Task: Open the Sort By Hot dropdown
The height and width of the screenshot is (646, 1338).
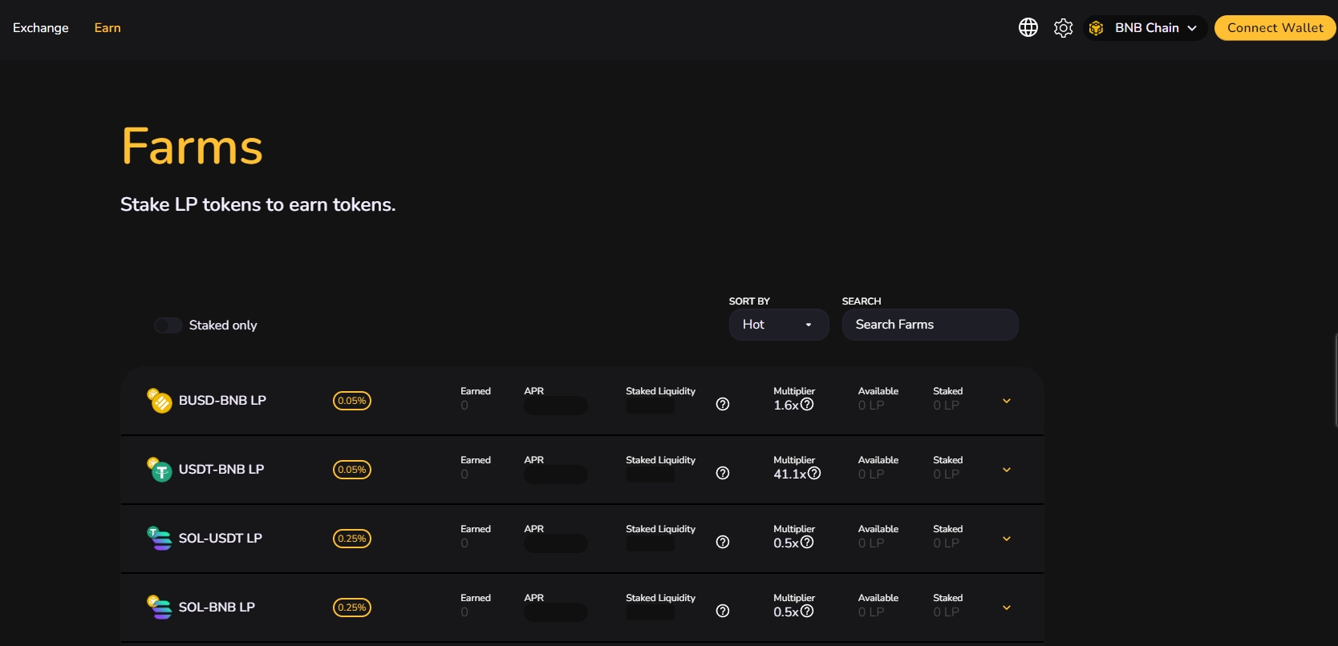Action: coord(778,325)
